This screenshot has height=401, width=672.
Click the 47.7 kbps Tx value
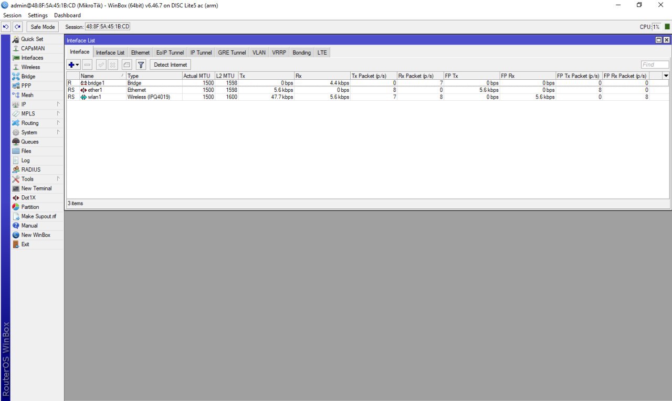(x=283, y=97)
